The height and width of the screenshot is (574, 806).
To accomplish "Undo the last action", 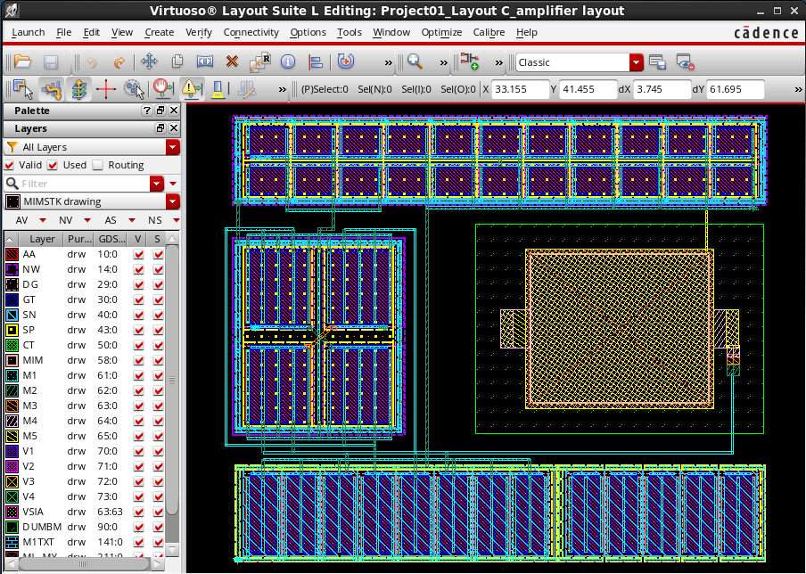I will tap(92, 62).
